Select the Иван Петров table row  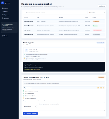pyautogui.click(x=64, y=30)
